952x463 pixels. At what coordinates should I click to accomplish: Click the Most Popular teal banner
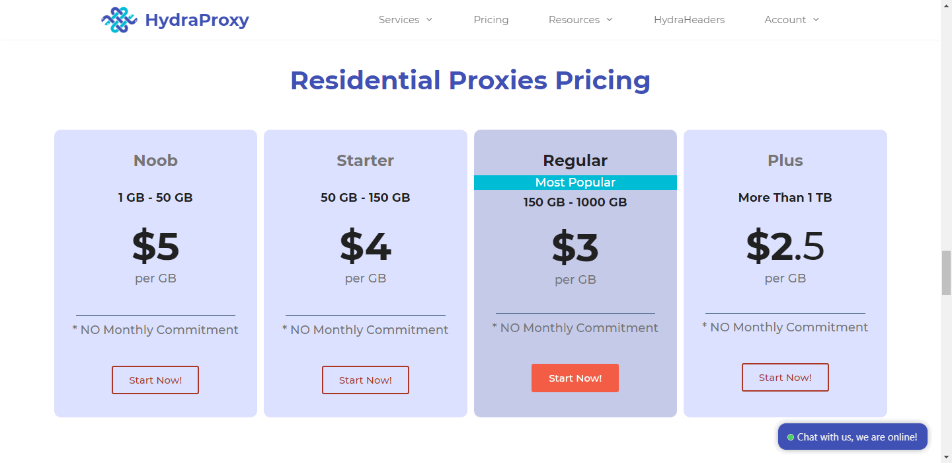(575, 183)
